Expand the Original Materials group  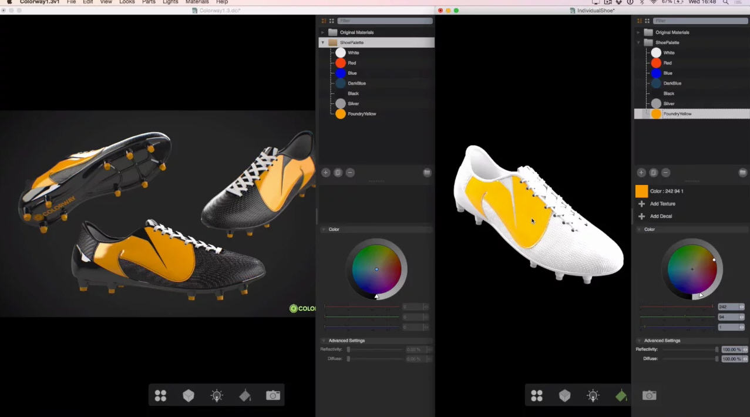pyautogui.click(x=324, y=32)
